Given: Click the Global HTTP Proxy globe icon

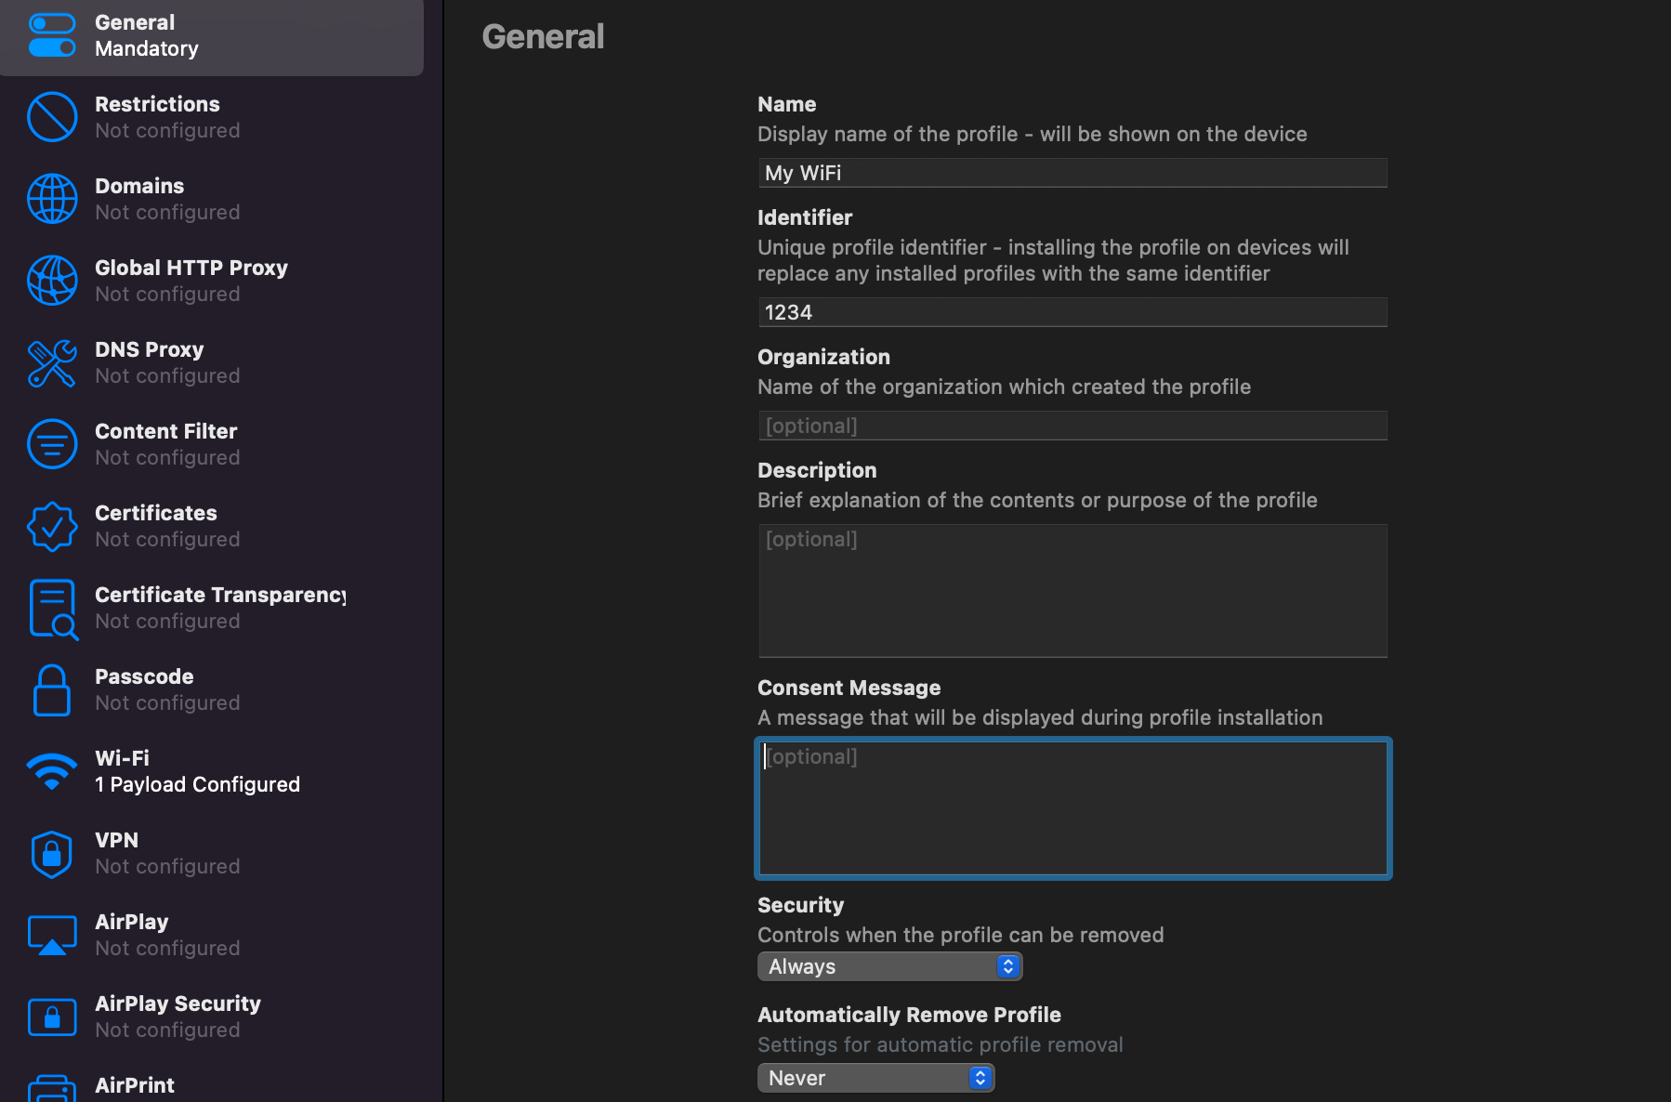Looking at the screenshot, I should (x=52, y=280).
